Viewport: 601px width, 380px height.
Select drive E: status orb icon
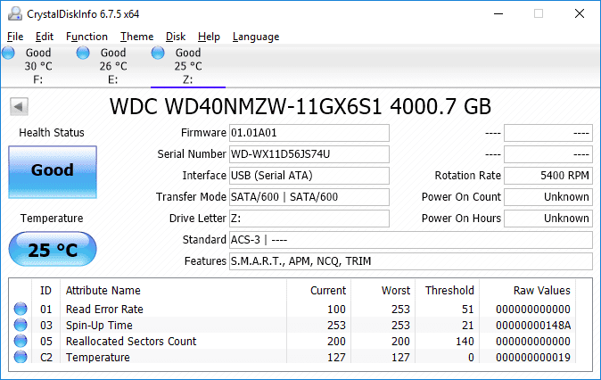[x=83, y=54]
